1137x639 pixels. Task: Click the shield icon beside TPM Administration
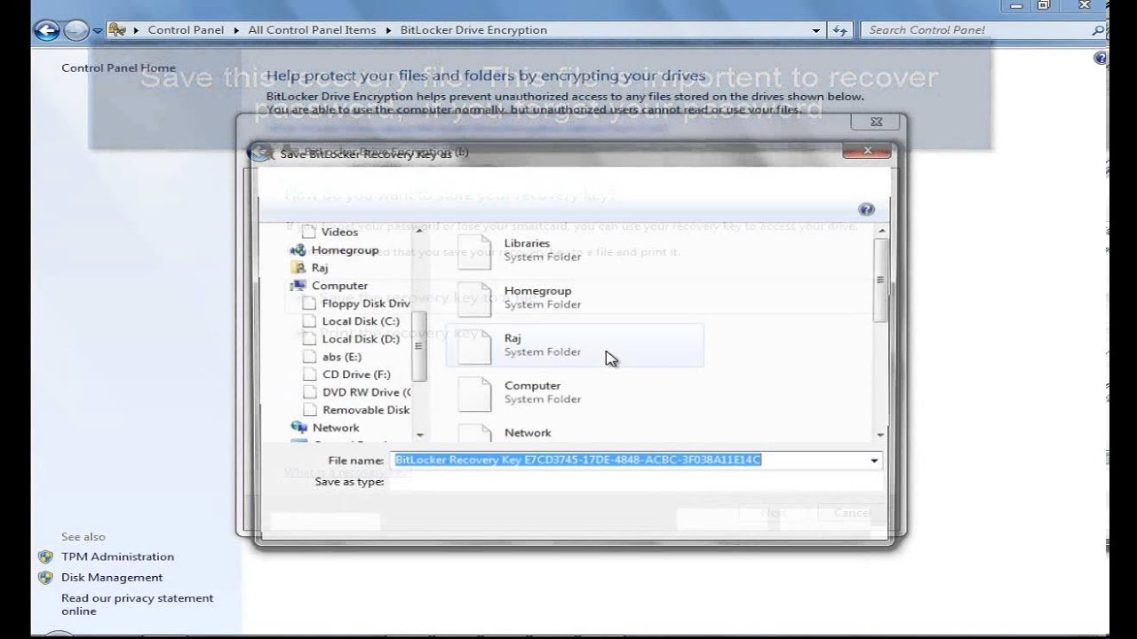45,557
